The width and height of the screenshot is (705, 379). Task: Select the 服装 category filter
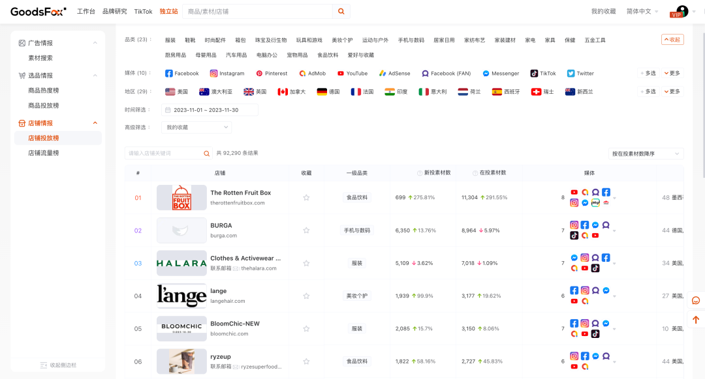170,40
